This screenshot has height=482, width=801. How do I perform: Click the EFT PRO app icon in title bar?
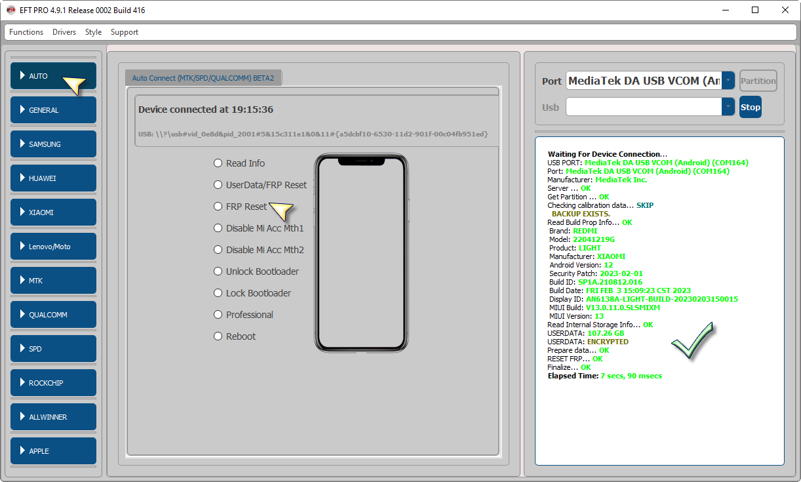11,10
